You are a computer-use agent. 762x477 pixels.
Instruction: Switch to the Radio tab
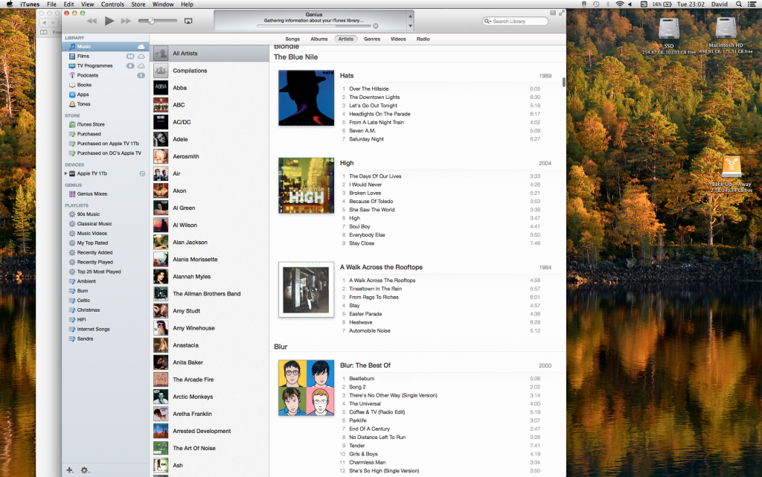423,39
